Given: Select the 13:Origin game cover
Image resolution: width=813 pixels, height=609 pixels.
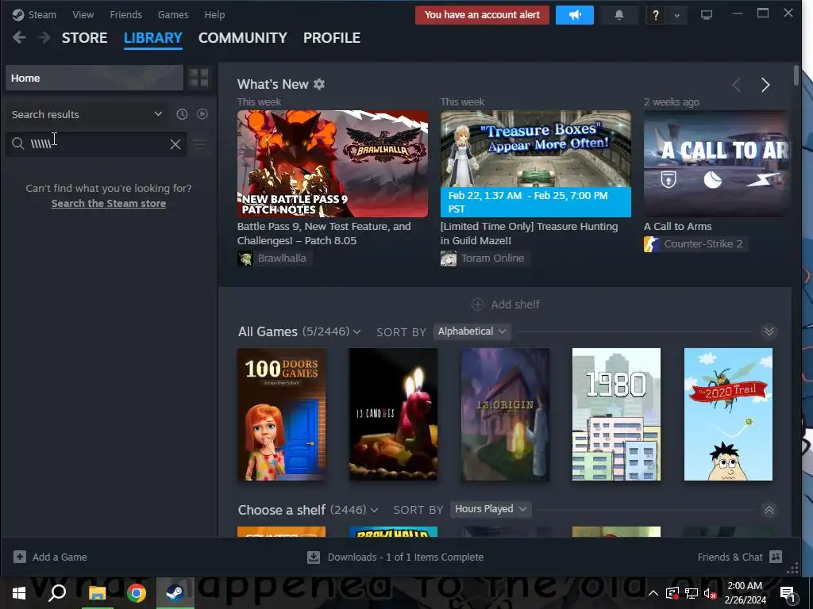Looking at the screenshot, I should 505,414.
